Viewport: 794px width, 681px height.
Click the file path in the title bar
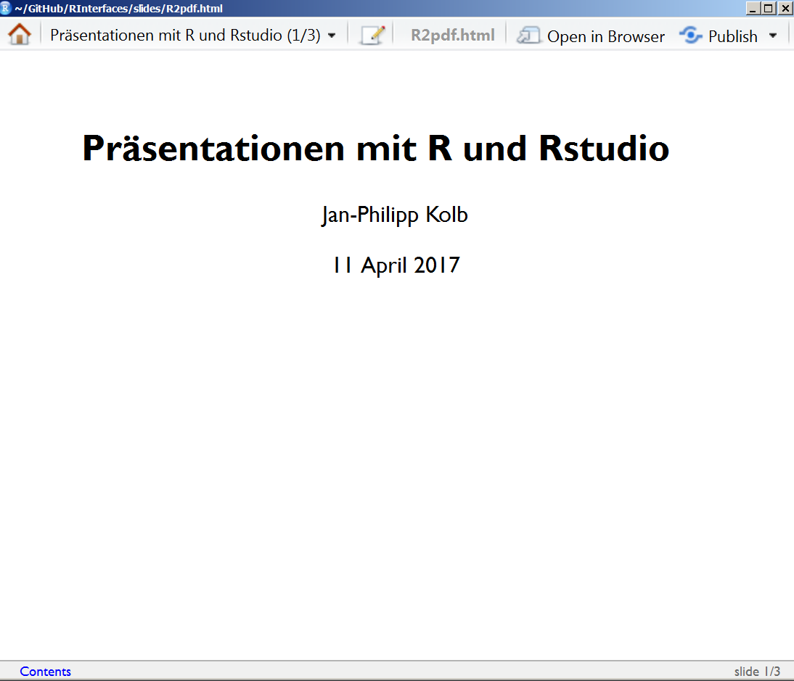tap(118, 9)
